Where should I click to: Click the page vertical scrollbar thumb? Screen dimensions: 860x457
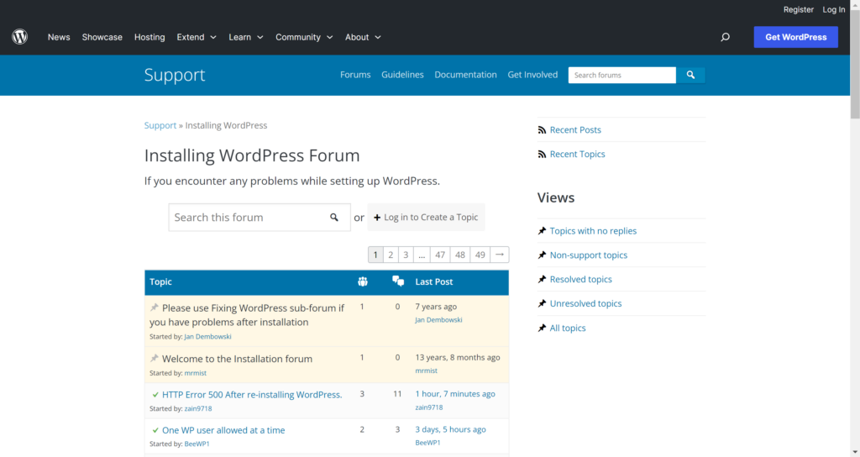click(x=855, y=63)
